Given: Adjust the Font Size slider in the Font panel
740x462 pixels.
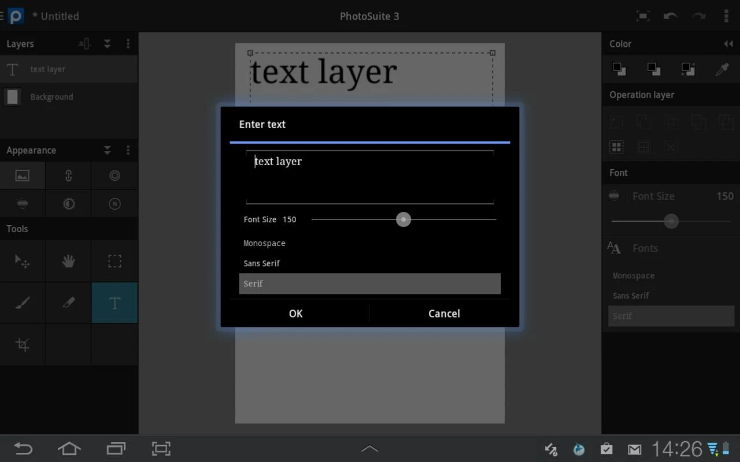Looking at the screenshot, I should tap(671, 221).
